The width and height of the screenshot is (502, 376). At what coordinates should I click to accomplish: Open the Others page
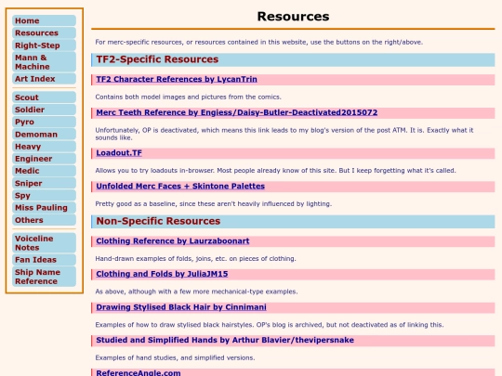tap(45, 220)
